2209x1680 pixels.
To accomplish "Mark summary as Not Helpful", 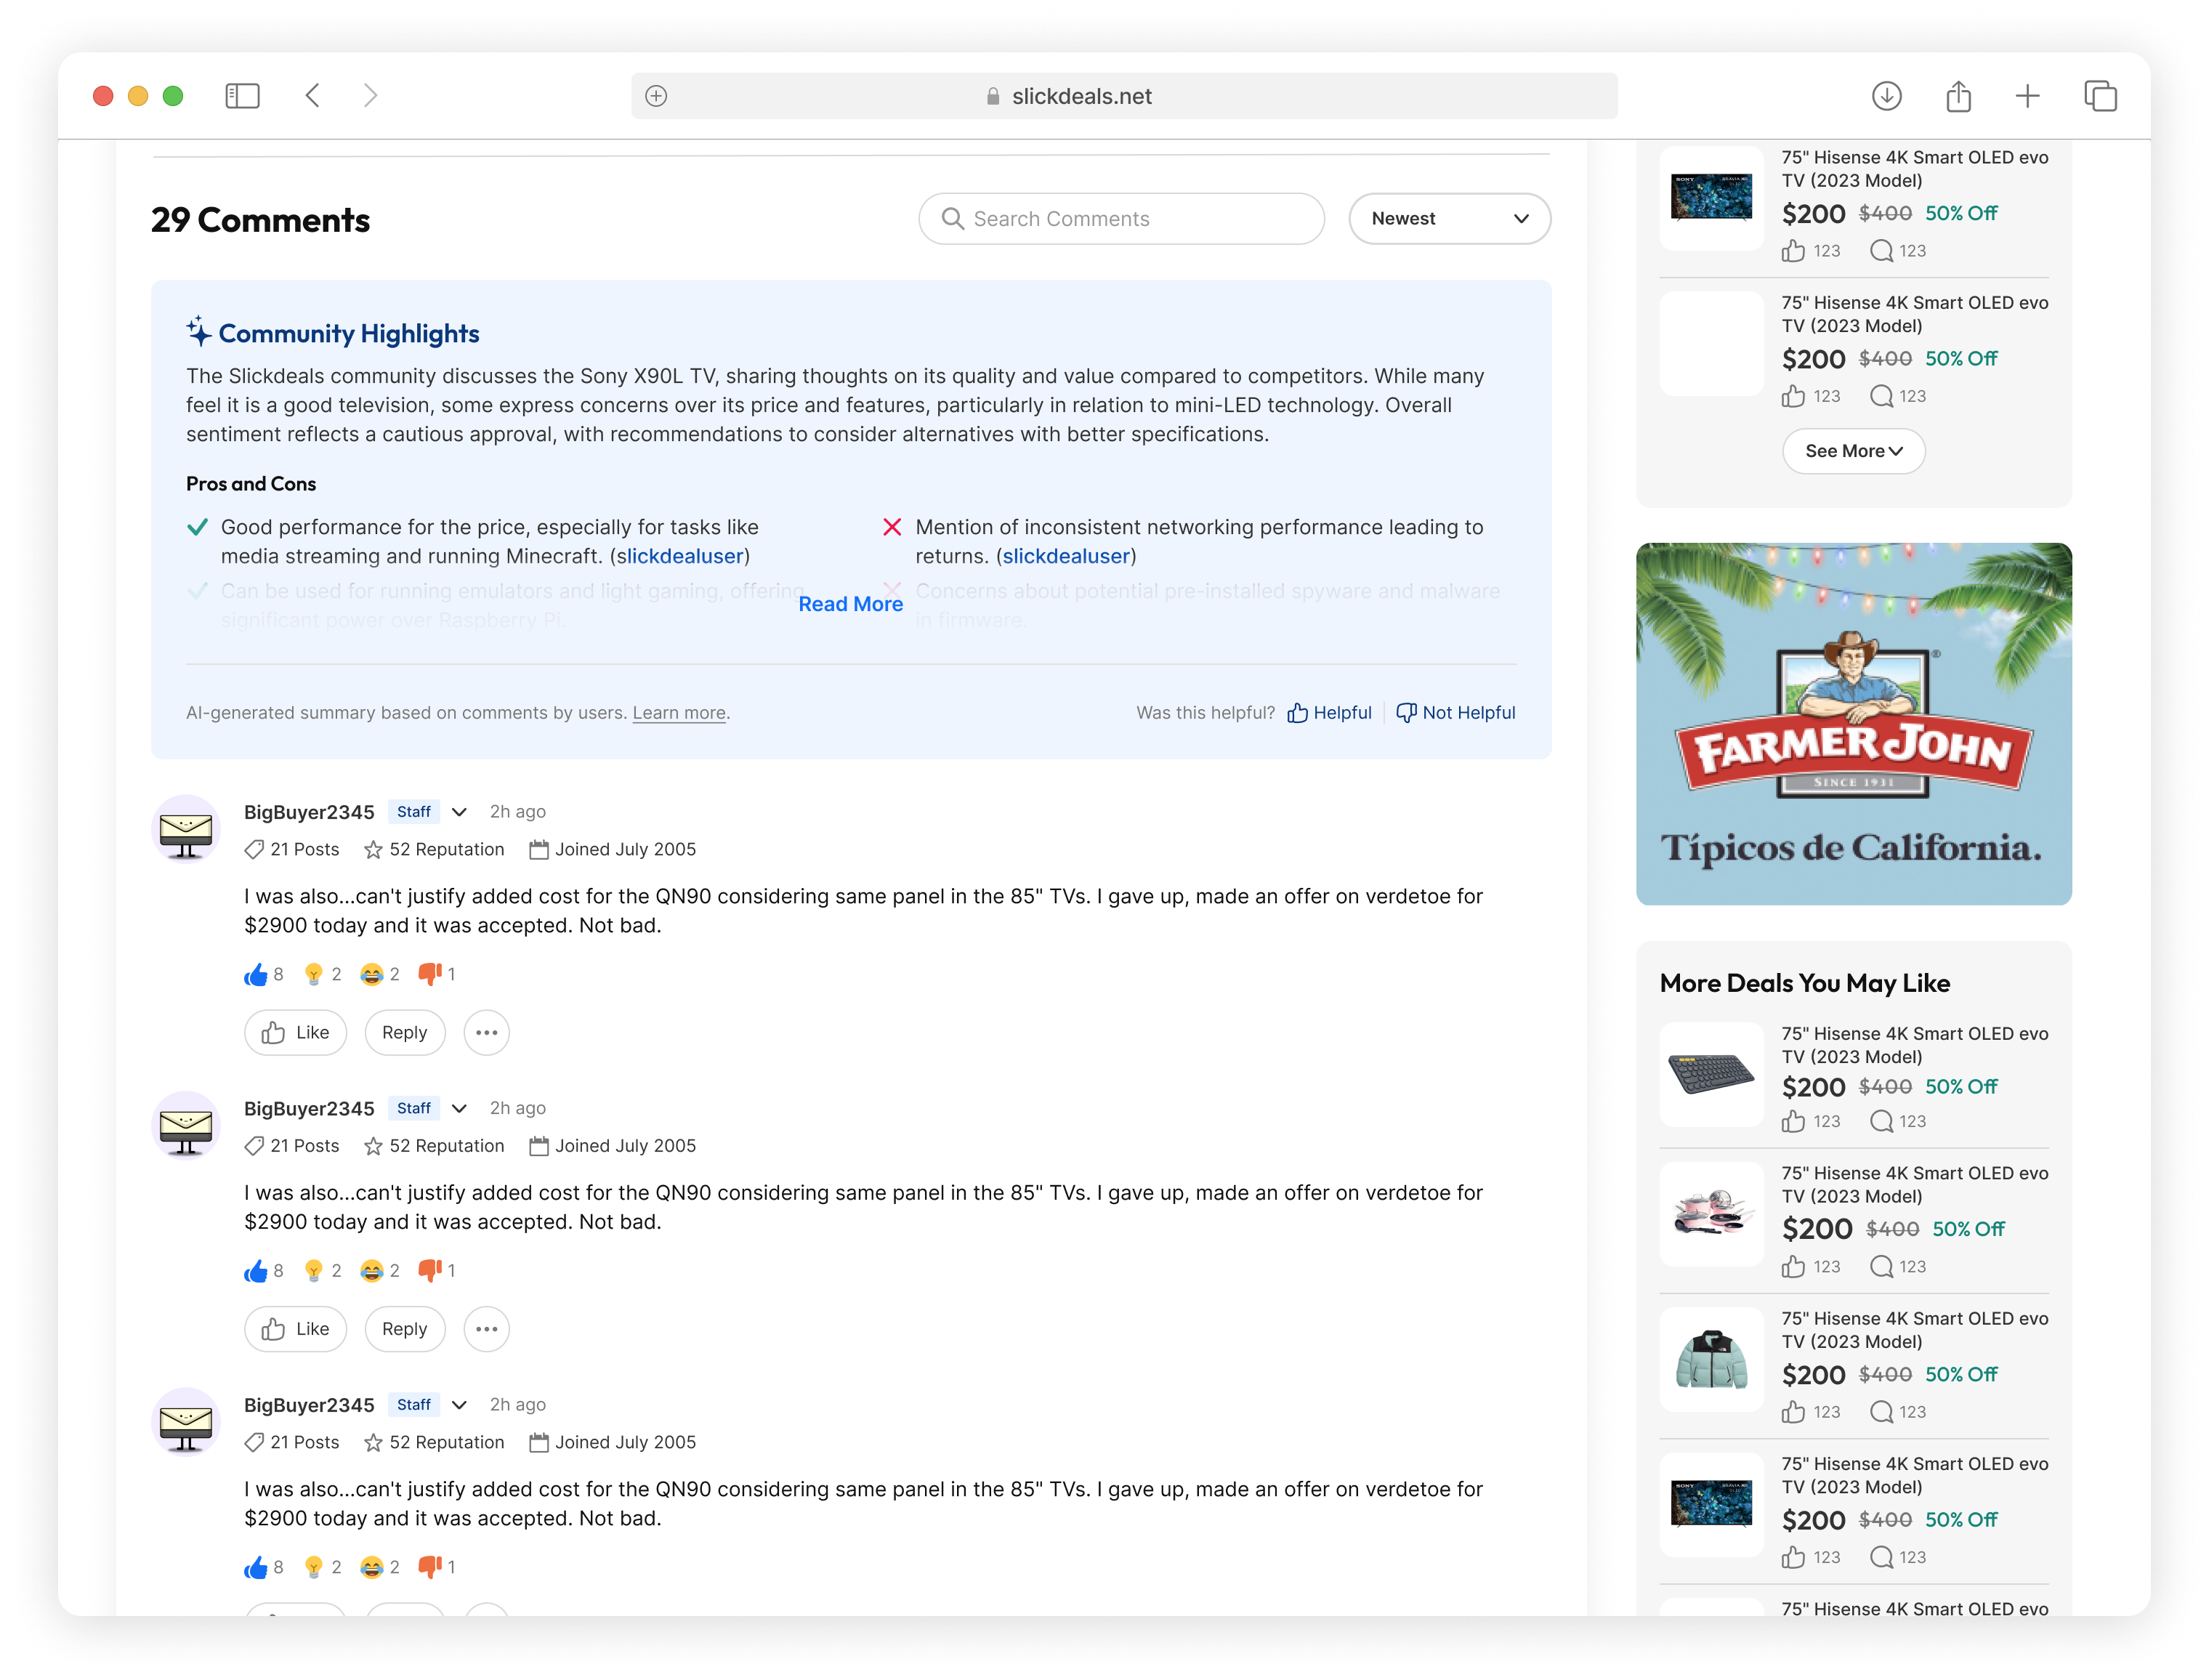I will coord(1455,713).
